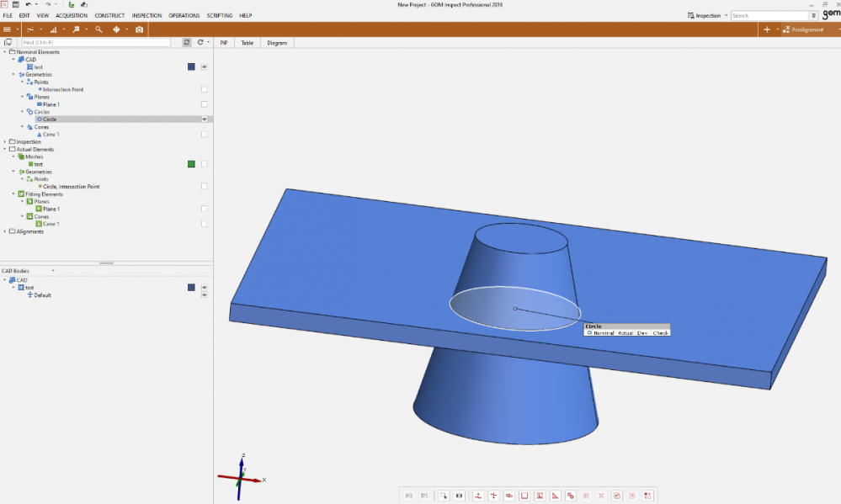Click the Prealignment button
The width and height of the screenshot is (841, 504).
[x=806, y=29]
